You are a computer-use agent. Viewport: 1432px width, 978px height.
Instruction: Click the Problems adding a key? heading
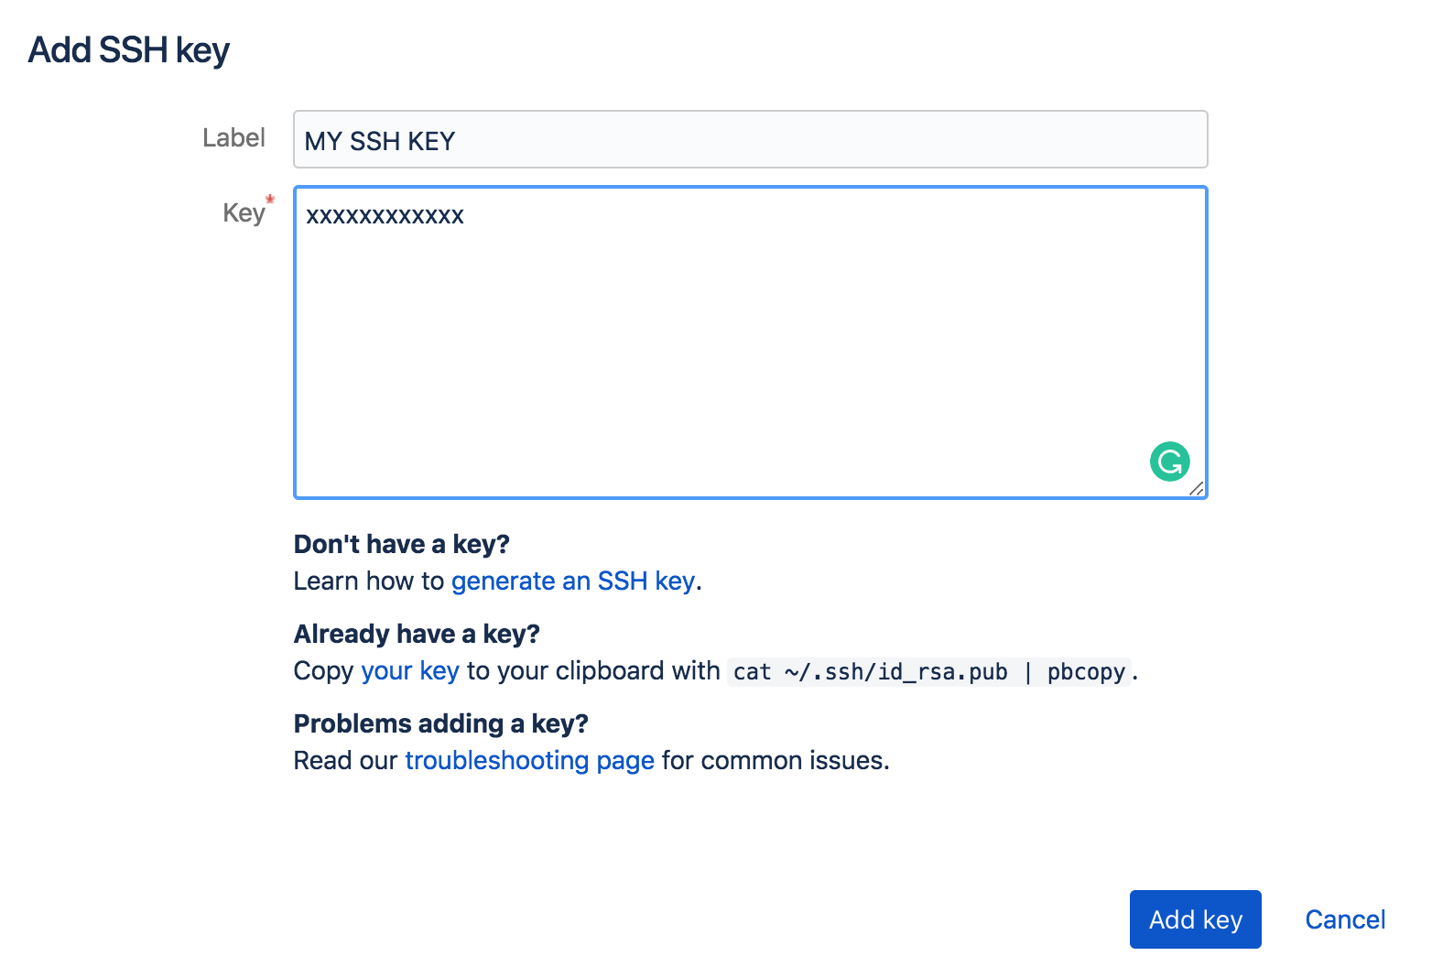click(440, 724)
